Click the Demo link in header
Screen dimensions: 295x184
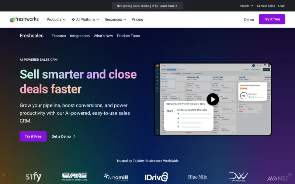249,20
